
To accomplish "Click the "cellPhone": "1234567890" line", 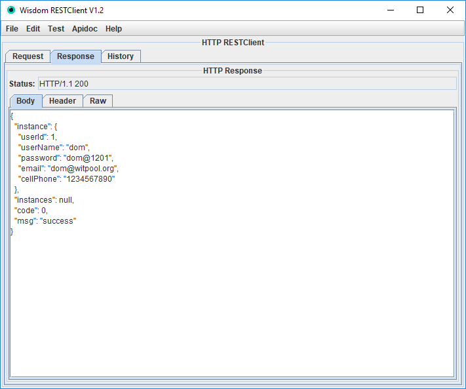I will coord(66,178).
